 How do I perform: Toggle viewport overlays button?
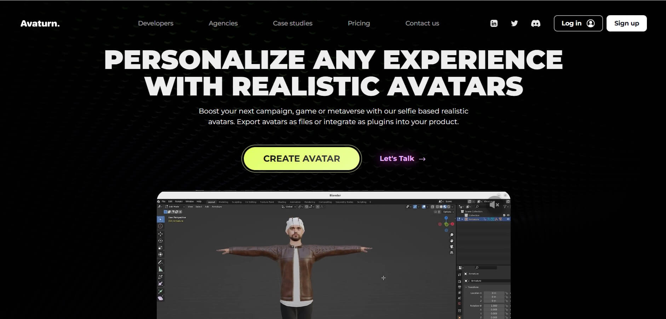coord(424,207)
